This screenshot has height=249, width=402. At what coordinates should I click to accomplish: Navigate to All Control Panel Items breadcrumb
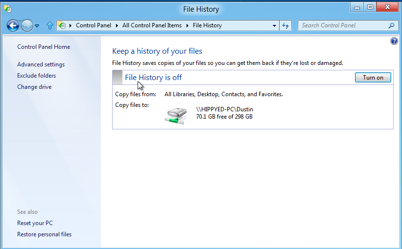point(152,25)
